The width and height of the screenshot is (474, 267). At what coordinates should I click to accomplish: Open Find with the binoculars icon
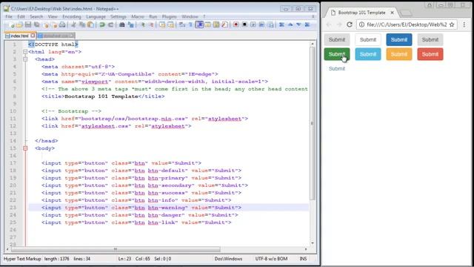tap(122, 24)
